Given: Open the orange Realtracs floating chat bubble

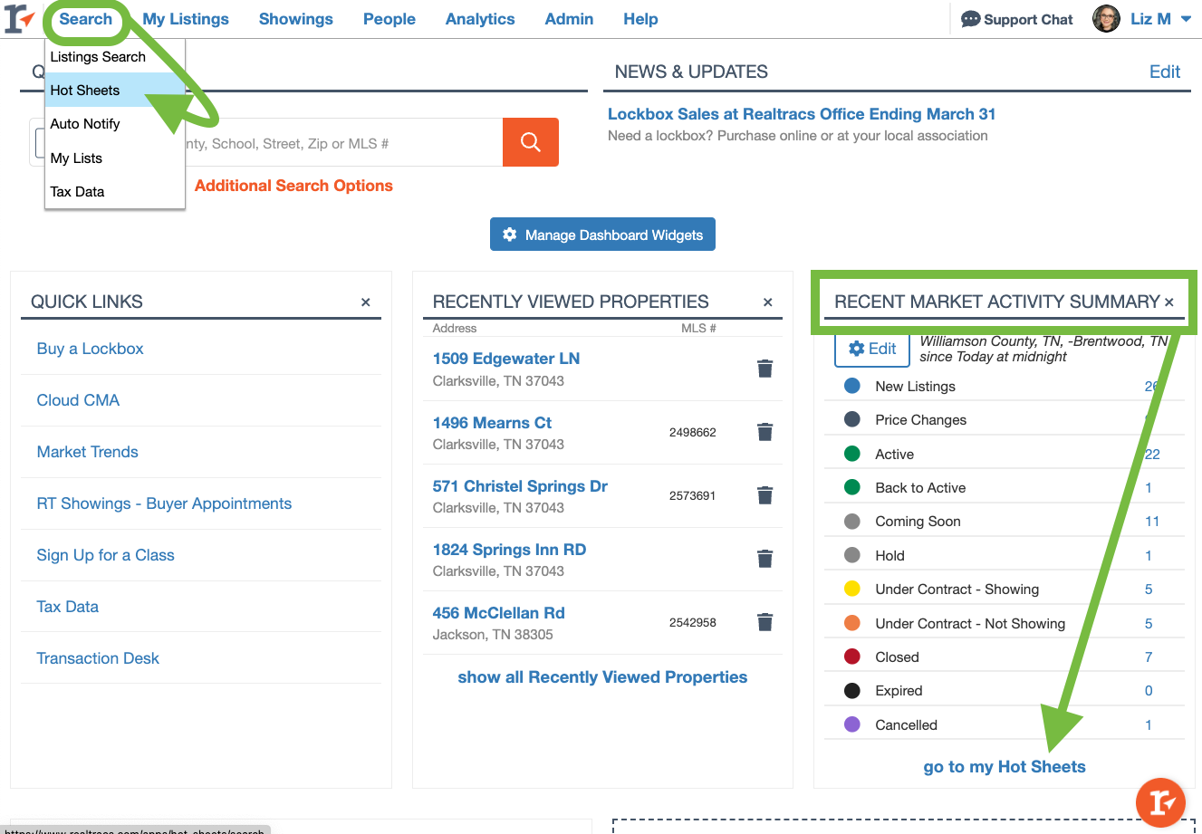Looking at the screenshot, I should (1160, 801).
